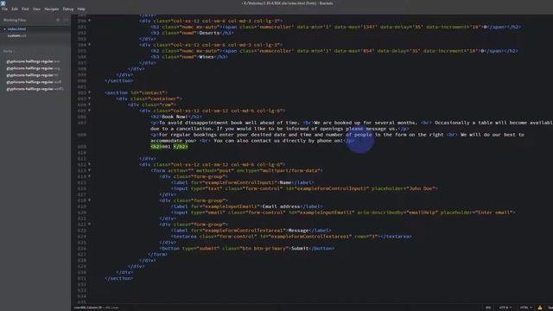
Task: Place cursor on the "Wines" heading text
Action: pos(207,57)
